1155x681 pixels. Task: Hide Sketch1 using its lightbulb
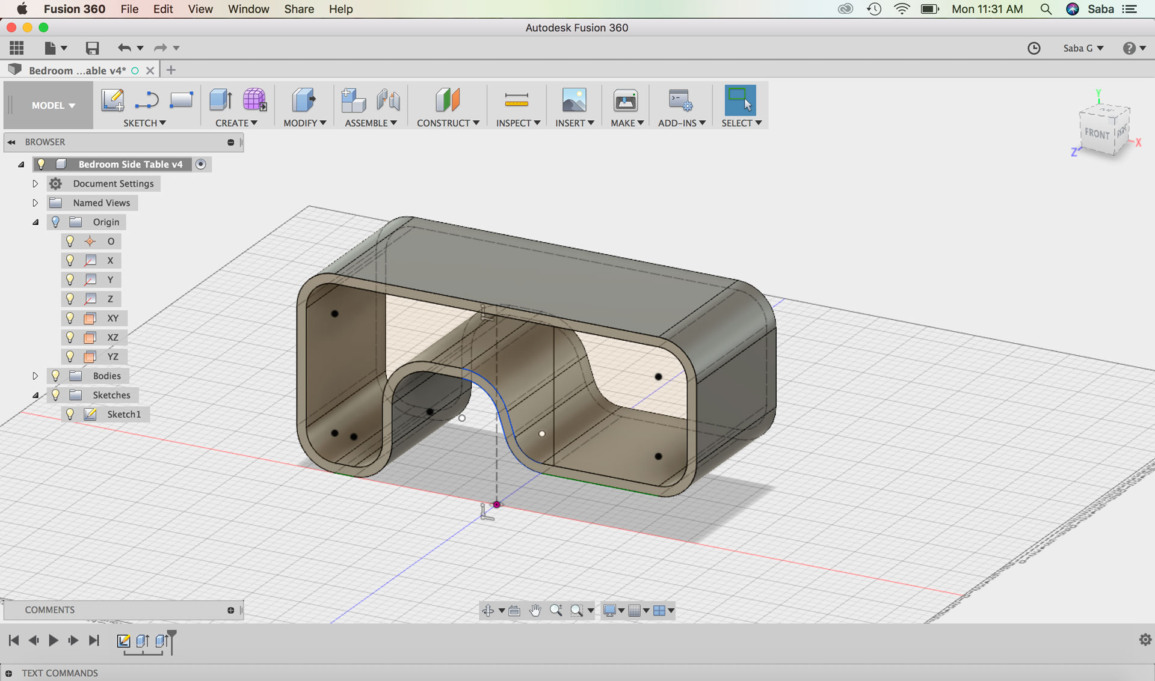(70, 414)
